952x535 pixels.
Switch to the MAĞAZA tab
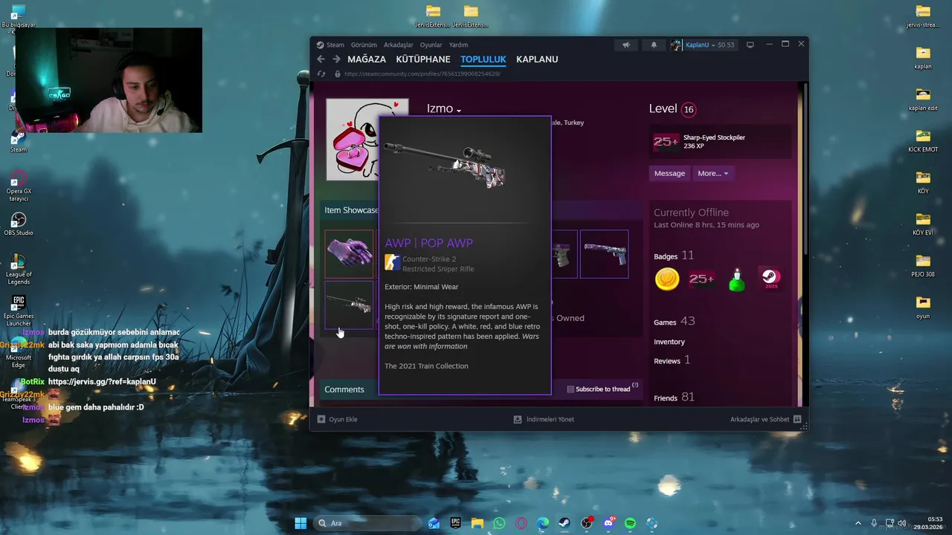[x=367, y=59]
